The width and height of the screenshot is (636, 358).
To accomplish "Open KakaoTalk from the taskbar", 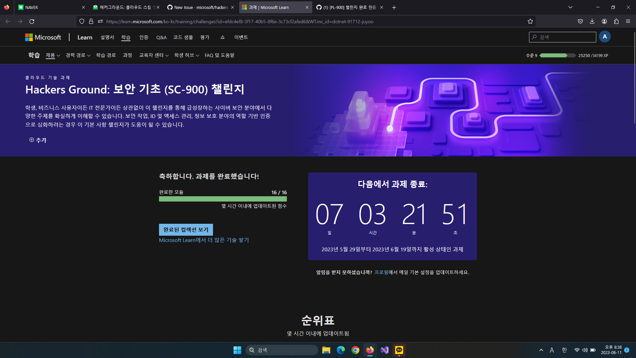I will (x=399, y=350).
